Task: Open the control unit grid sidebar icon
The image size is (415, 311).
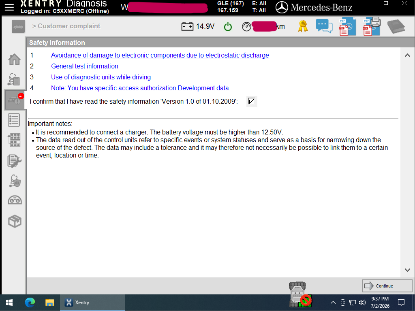Action: click(14, 140)
